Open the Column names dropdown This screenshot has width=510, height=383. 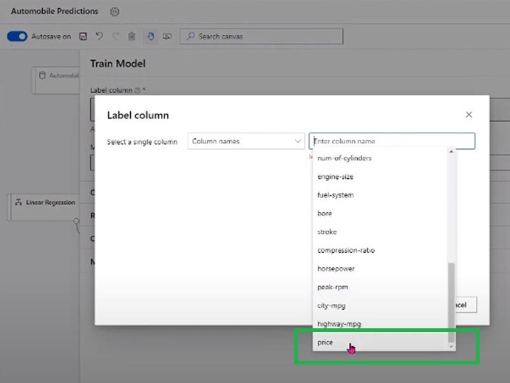[x=246, y=141]
